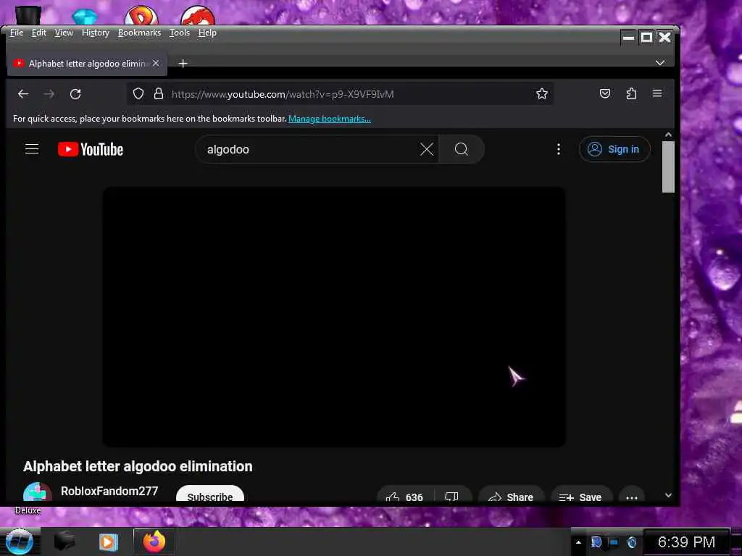The image size is (742, 556).
Task: Click the scrollbar down arrow
Action: tap(667, 495)
